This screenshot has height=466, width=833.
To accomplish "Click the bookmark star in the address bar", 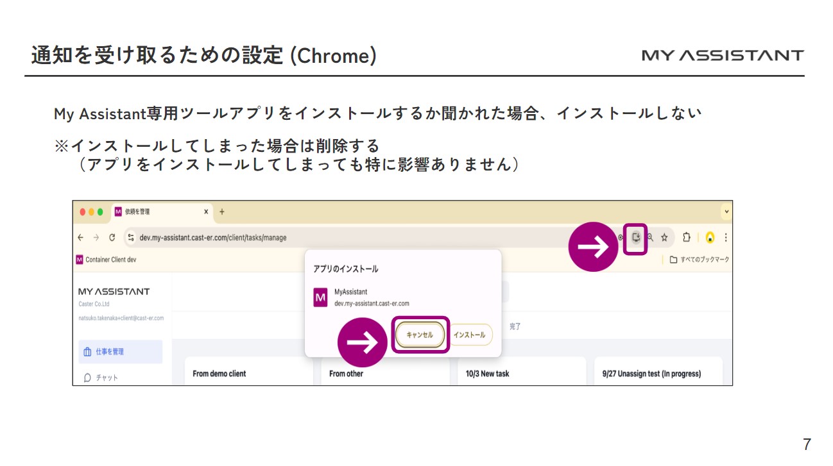I will click(664, 237).
